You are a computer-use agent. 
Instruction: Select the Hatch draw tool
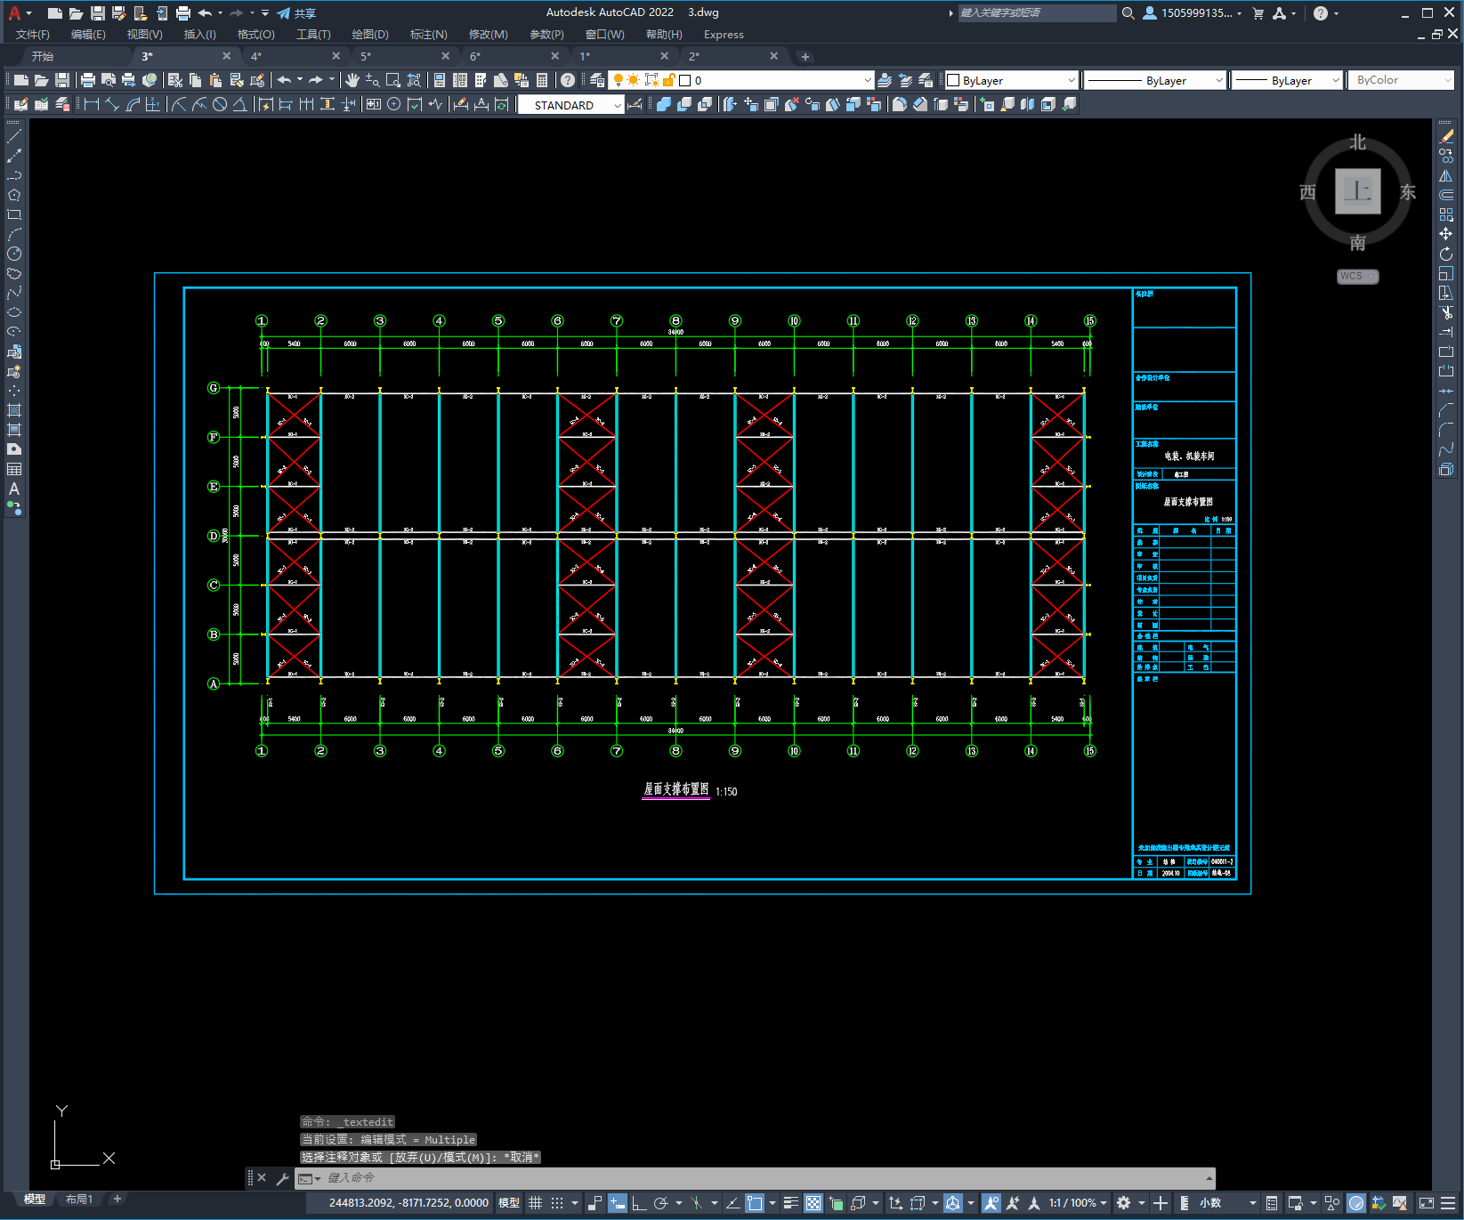pyautogui.click(x=14, y=410)
